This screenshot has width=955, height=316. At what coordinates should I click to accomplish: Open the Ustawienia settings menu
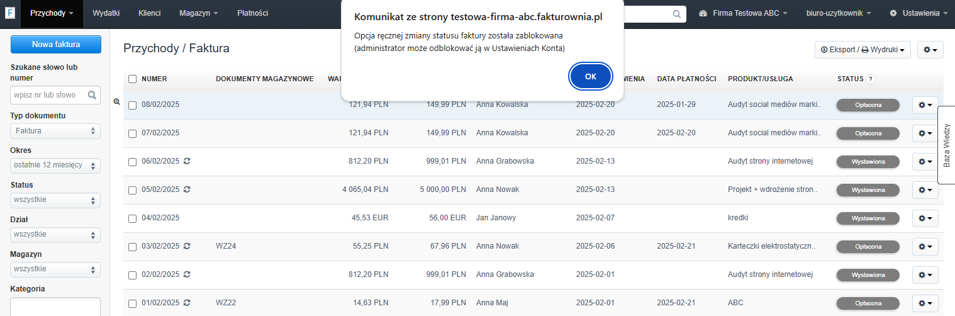point(919,13)
